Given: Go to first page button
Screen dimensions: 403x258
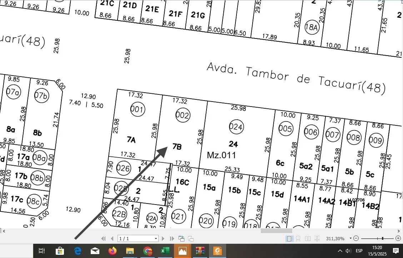Looking at the screenshot, I should pos(103,238).
